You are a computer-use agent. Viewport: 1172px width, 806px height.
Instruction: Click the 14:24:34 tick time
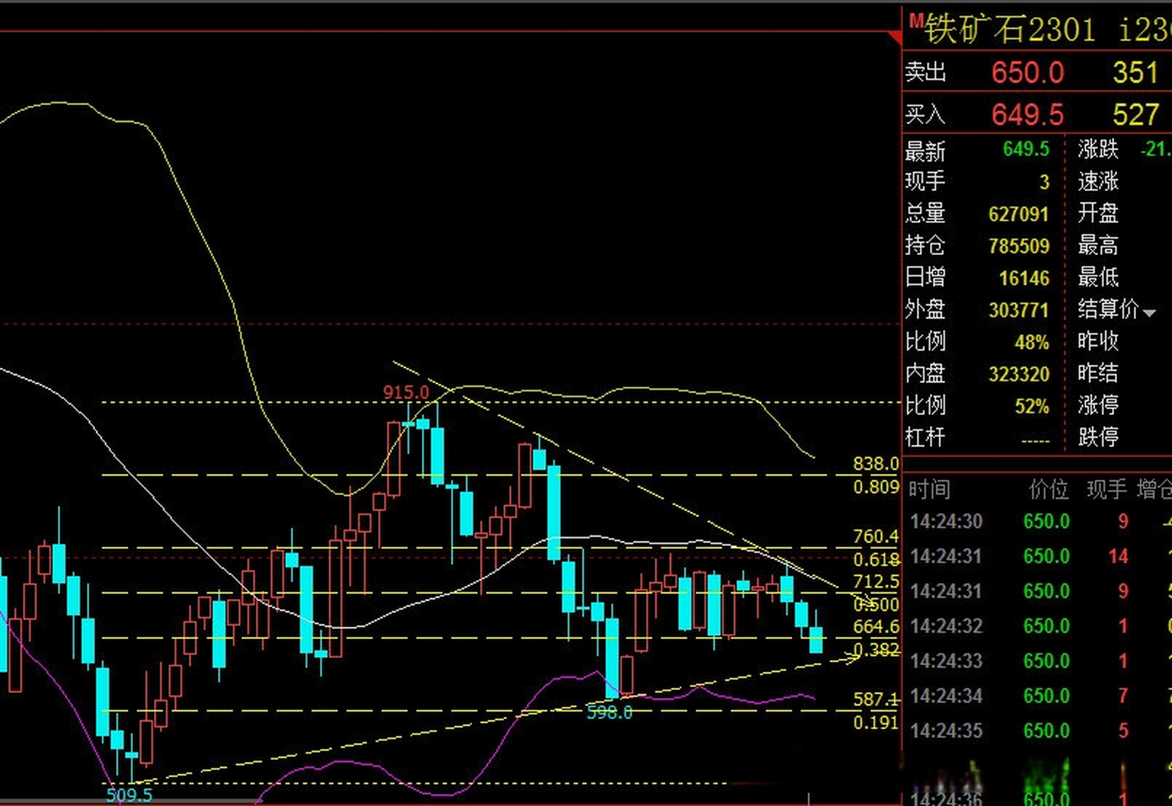tap(946, 696)
